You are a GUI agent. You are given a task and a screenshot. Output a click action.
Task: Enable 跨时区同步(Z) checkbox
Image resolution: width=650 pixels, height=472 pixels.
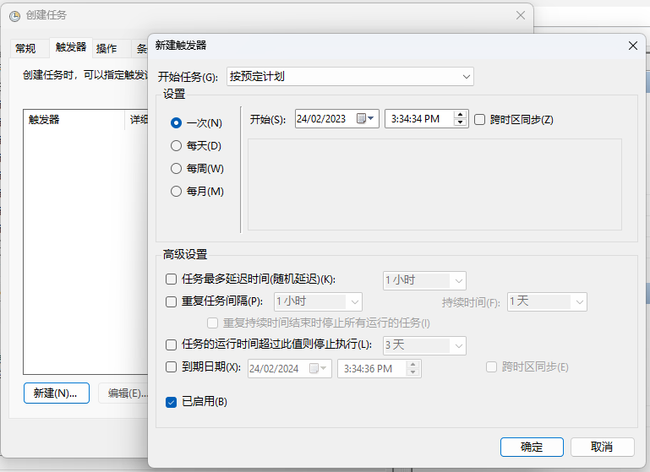[479, 120]
